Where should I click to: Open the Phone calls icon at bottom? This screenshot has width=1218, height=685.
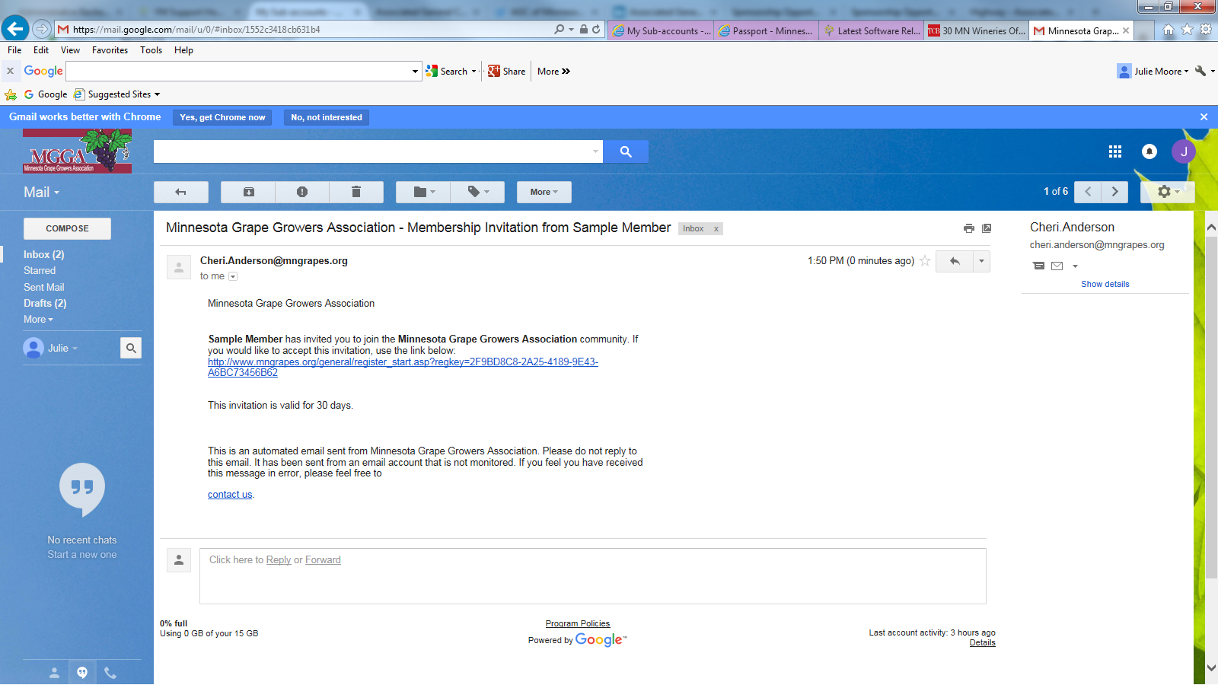point(110,673)
